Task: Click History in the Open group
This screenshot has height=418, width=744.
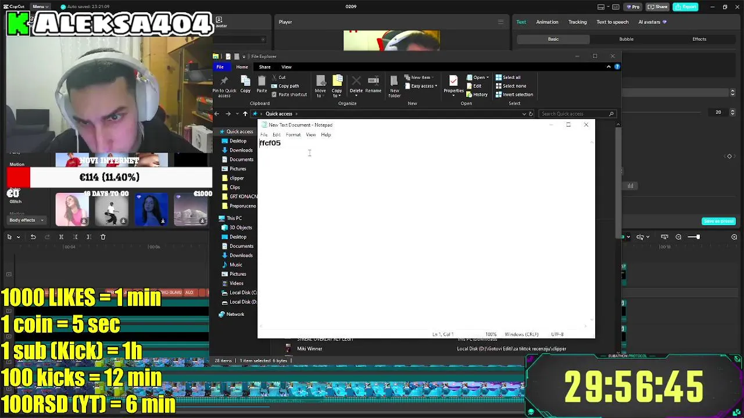Action: click(477, 95)
